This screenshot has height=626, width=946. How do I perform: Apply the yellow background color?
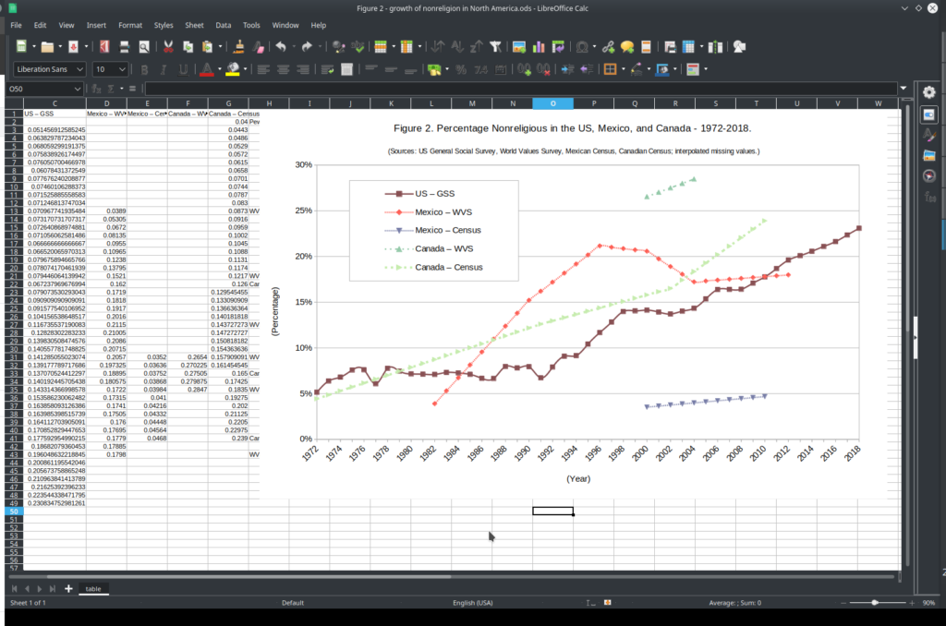point(233,69)
